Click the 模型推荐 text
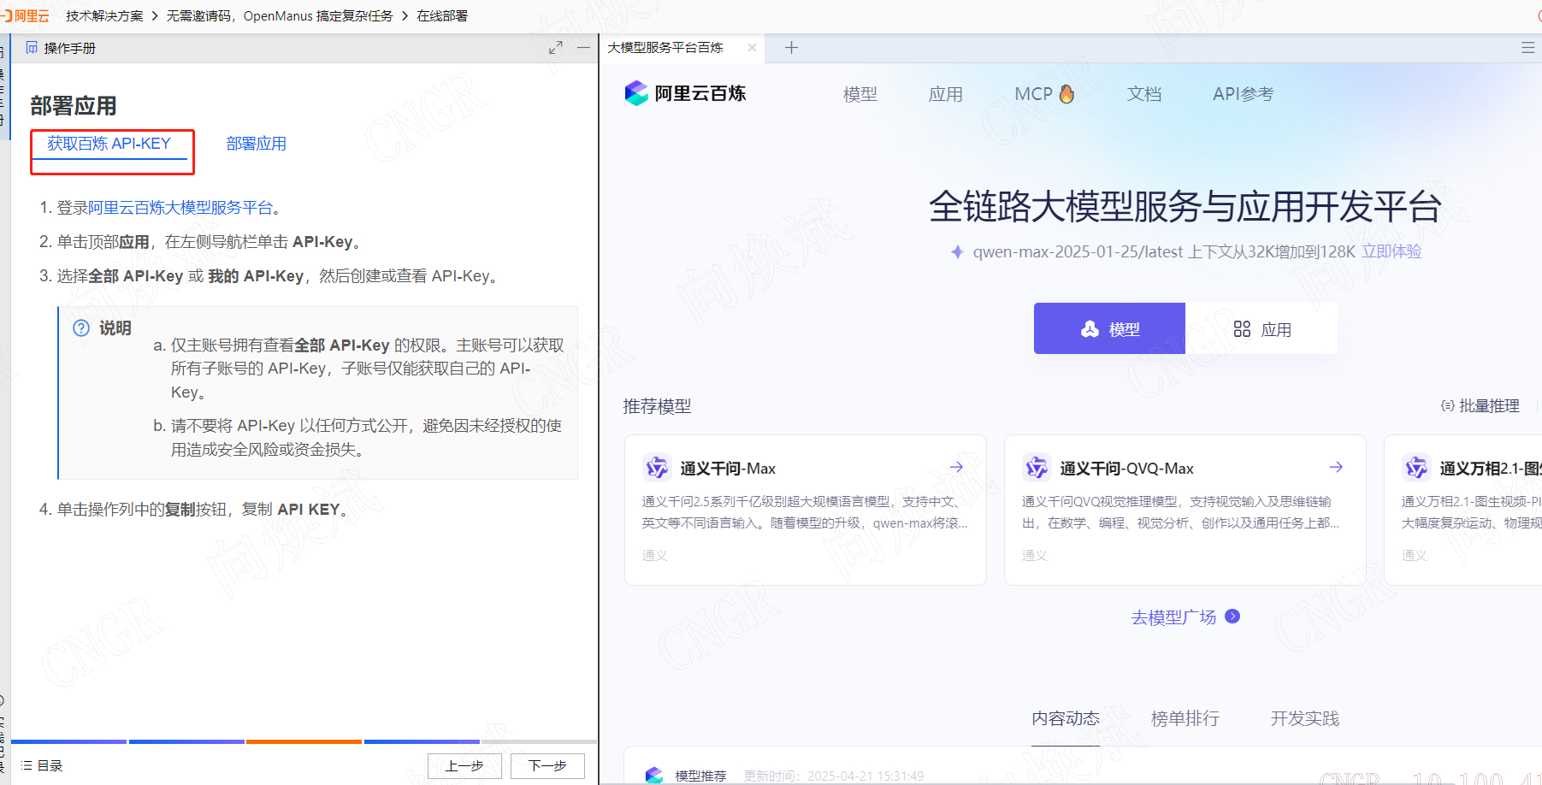 pos(700,776)
